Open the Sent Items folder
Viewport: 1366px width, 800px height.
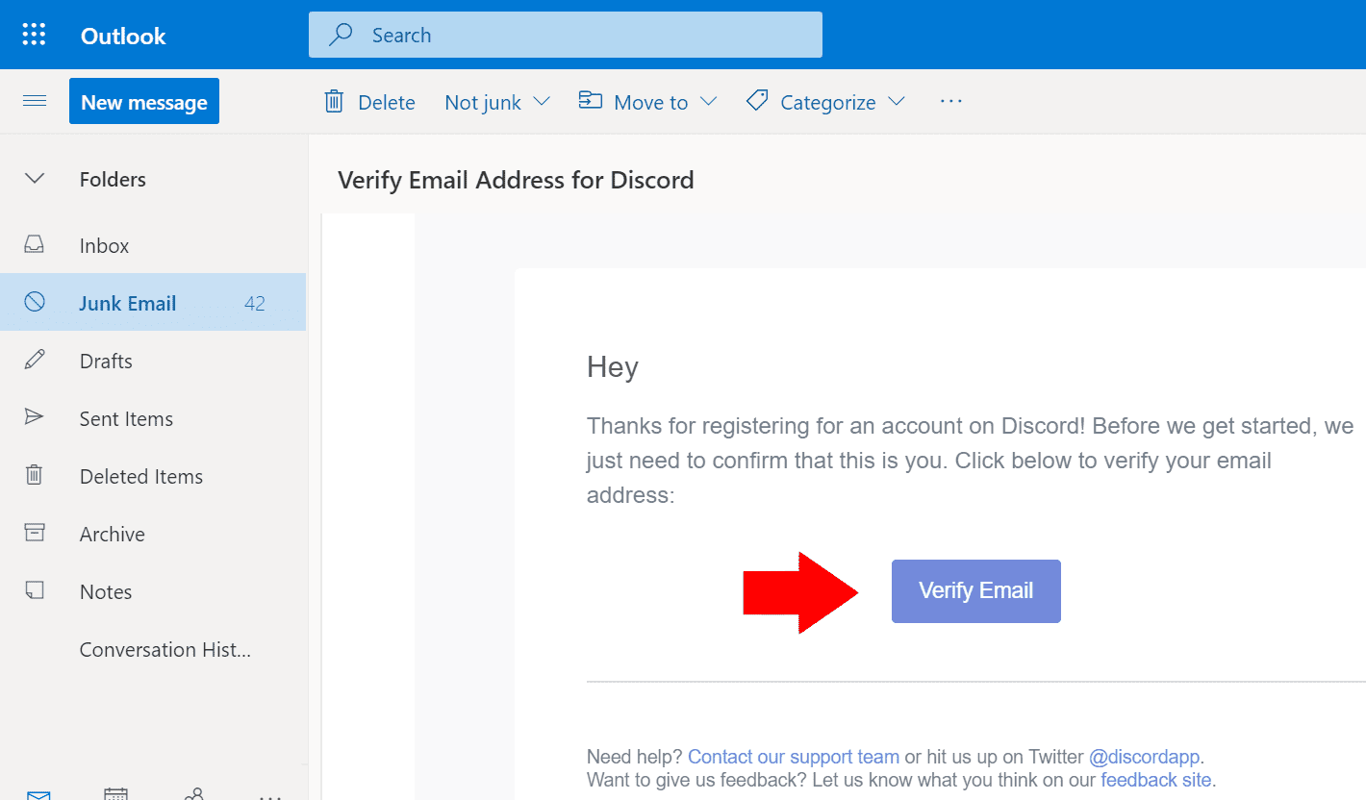coord(153,418)
